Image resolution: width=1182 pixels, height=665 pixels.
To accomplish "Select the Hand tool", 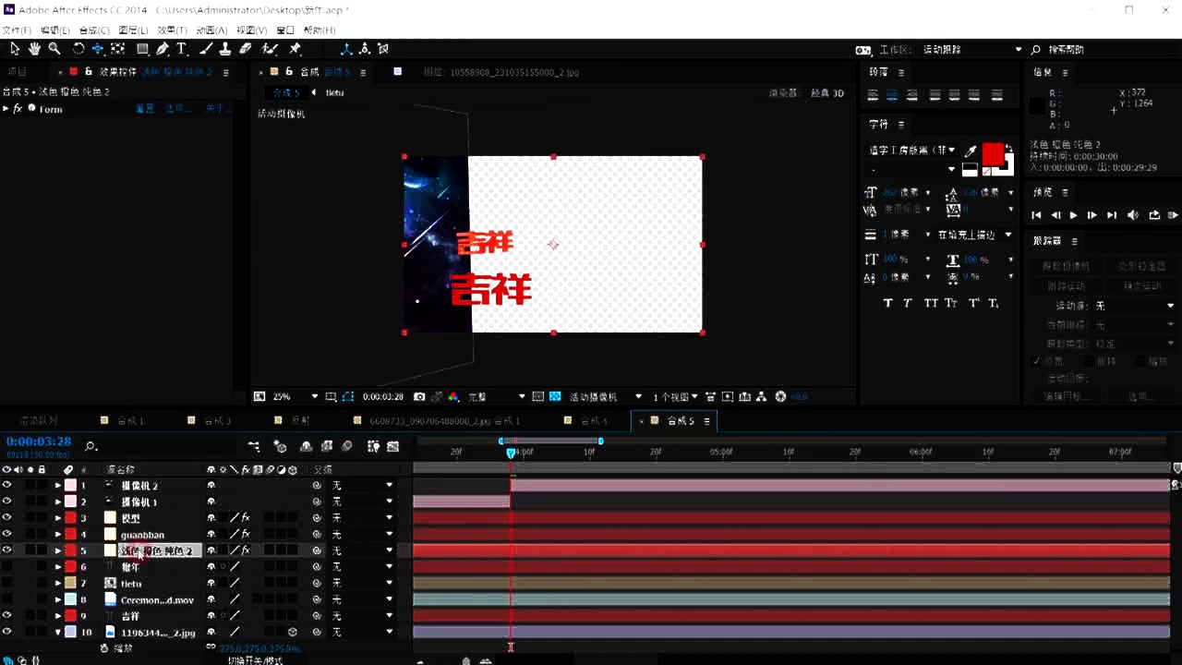I will [x=34, y=49].
